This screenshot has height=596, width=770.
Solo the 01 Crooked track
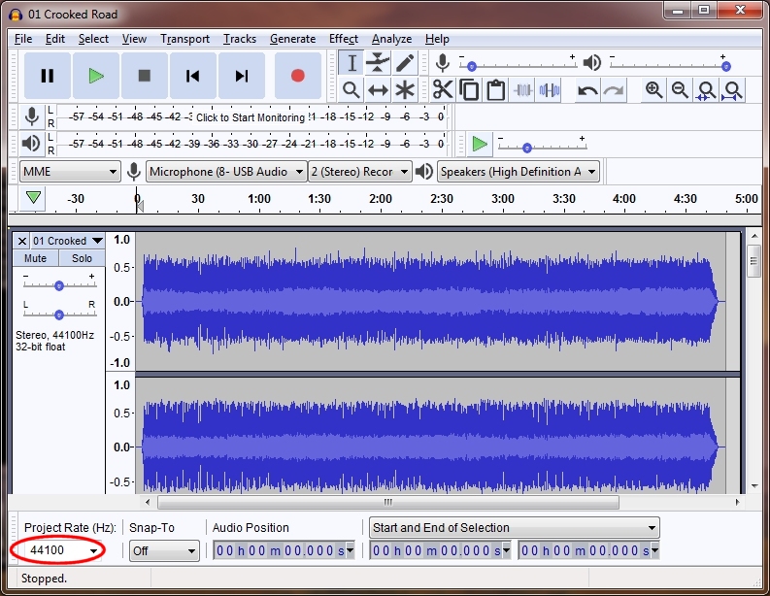point(82,258)
